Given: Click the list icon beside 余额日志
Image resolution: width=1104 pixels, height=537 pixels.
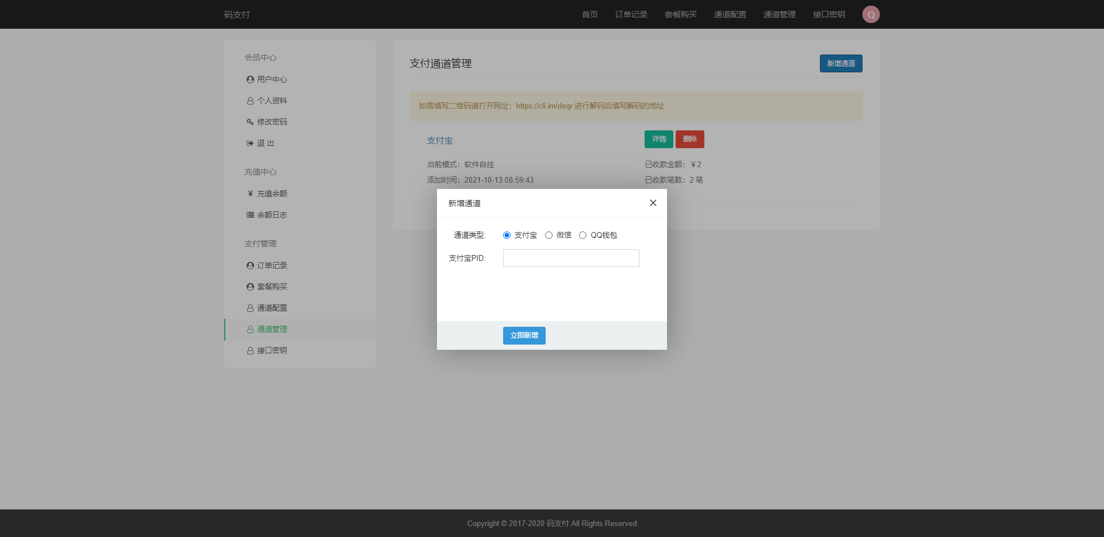Looking at the screenshot, I should point(250,215).
